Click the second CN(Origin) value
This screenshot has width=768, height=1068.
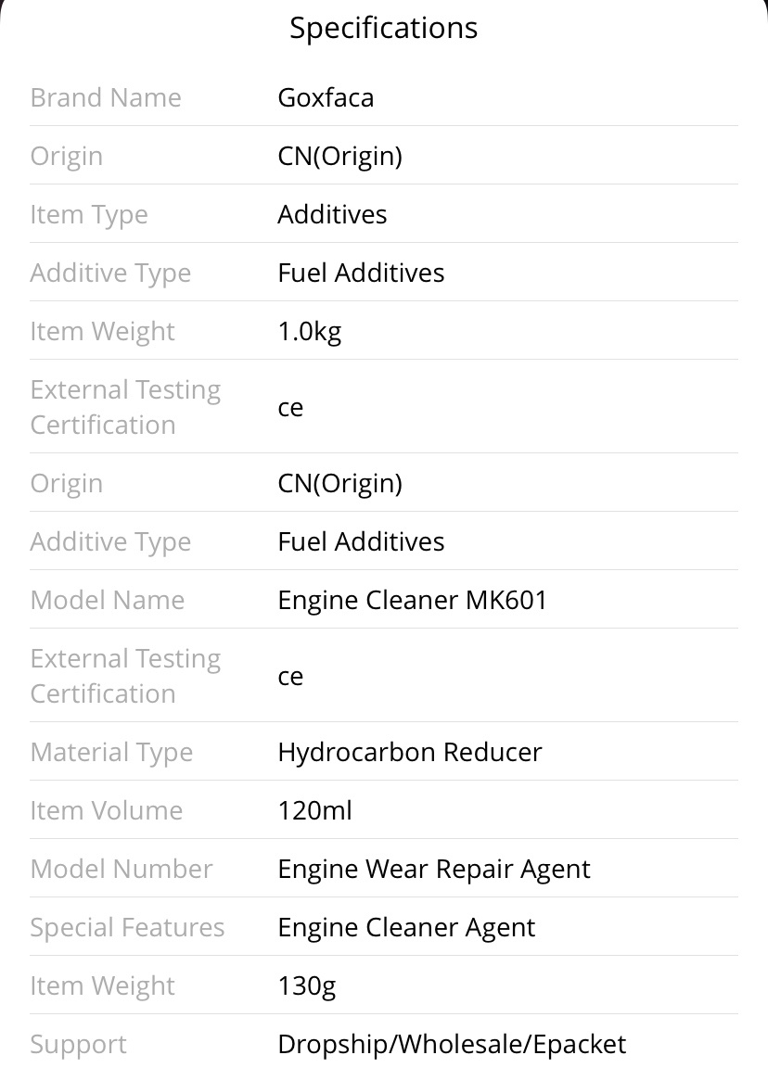(340, 483)
